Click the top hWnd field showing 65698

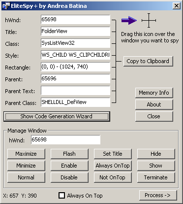coord(75,20)
